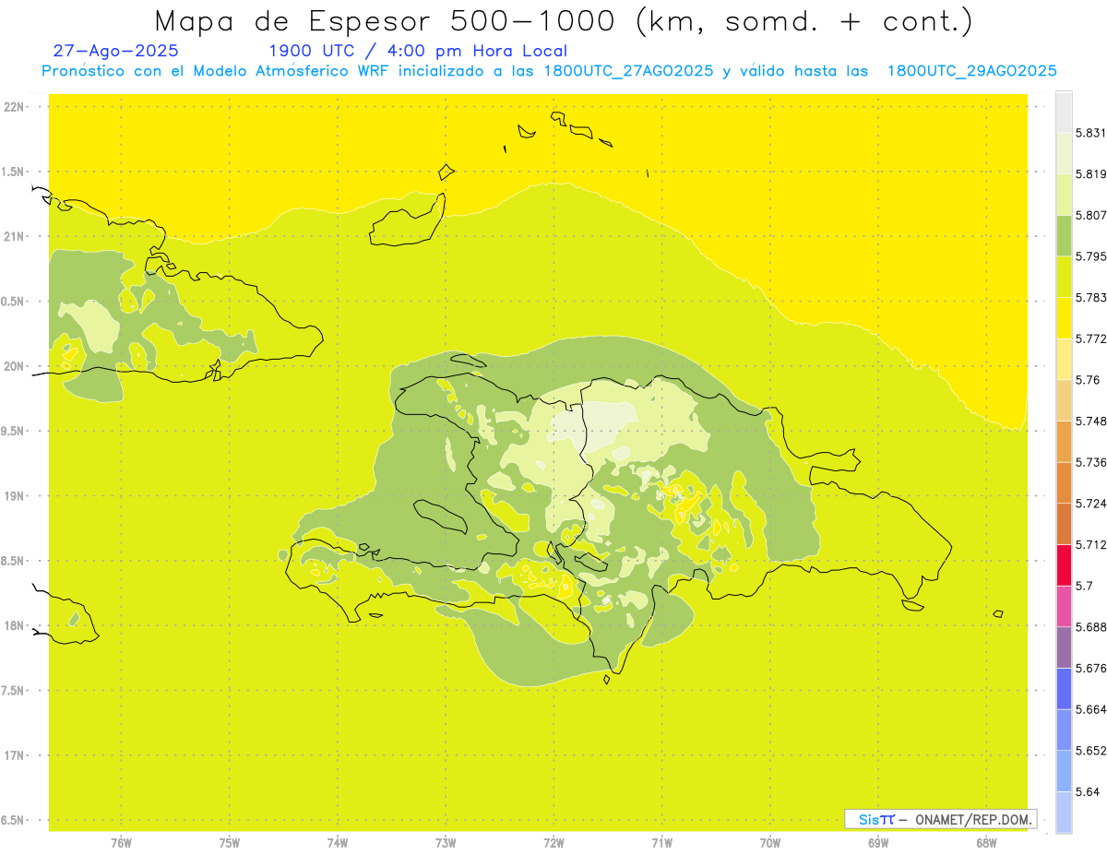Viewport: 1107px width, 855px height.
Task: Click the '71W' longitude label
Action: coord(661,843)
